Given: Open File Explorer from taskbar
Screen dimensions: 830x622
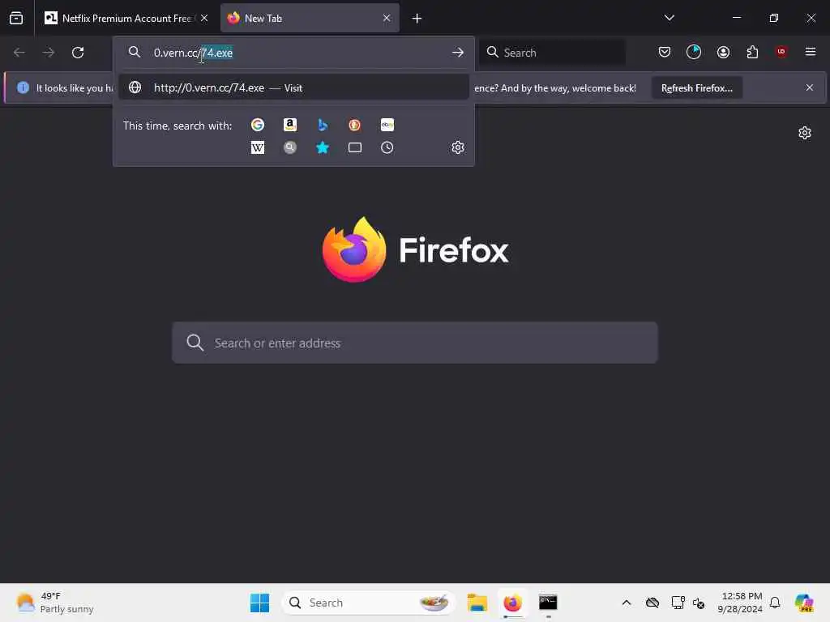Looking at the screenshot, I should [477, 603].
